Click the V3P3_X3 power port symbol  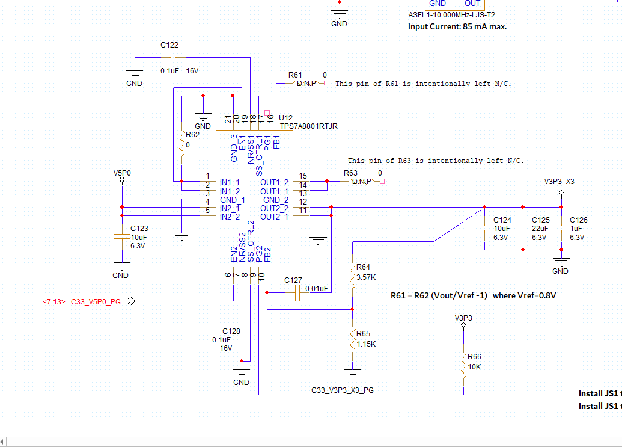(x=561, y=193)
